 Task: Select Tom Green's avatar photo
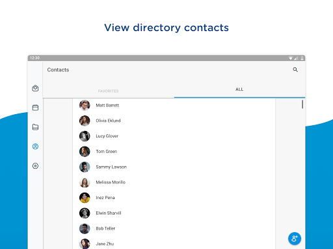pyautogui.click(x=85, y=151)
